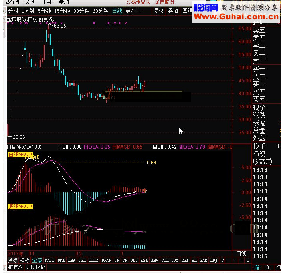Viewport: 281px width, 273px height.
Task: Open the Www.Guhai.com.cn banner link
Action: pos(237,17)
